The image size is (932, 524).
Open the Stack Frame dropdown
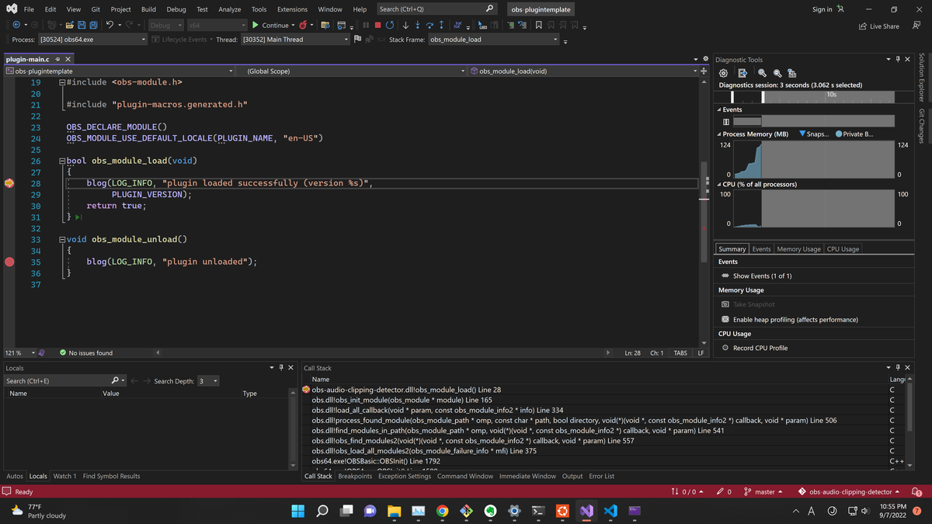pos(555,40)
